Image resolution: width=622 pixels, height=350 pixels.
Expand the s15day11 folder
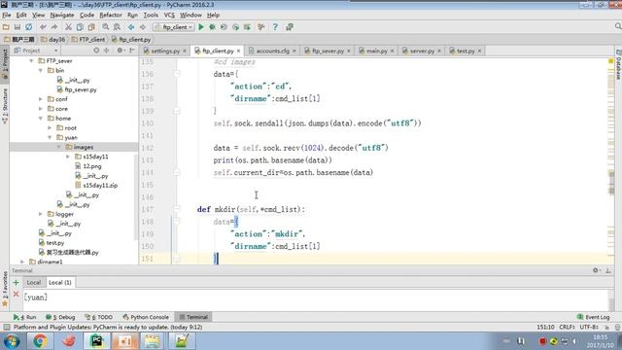pos(68,157)
